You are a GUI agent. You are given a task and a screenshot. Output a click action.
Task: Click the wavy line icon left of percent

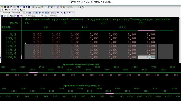58,13
